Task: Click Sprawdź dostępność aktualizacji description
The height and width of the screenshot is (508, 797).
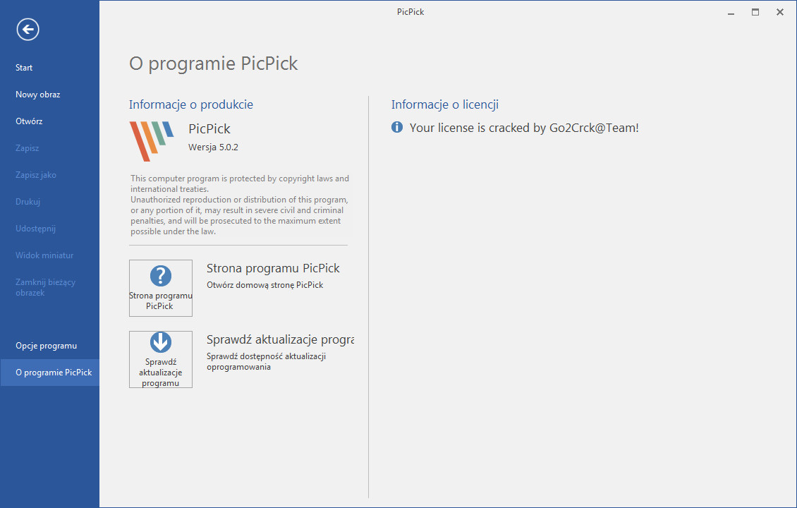Action: click(x=267, y=361)
